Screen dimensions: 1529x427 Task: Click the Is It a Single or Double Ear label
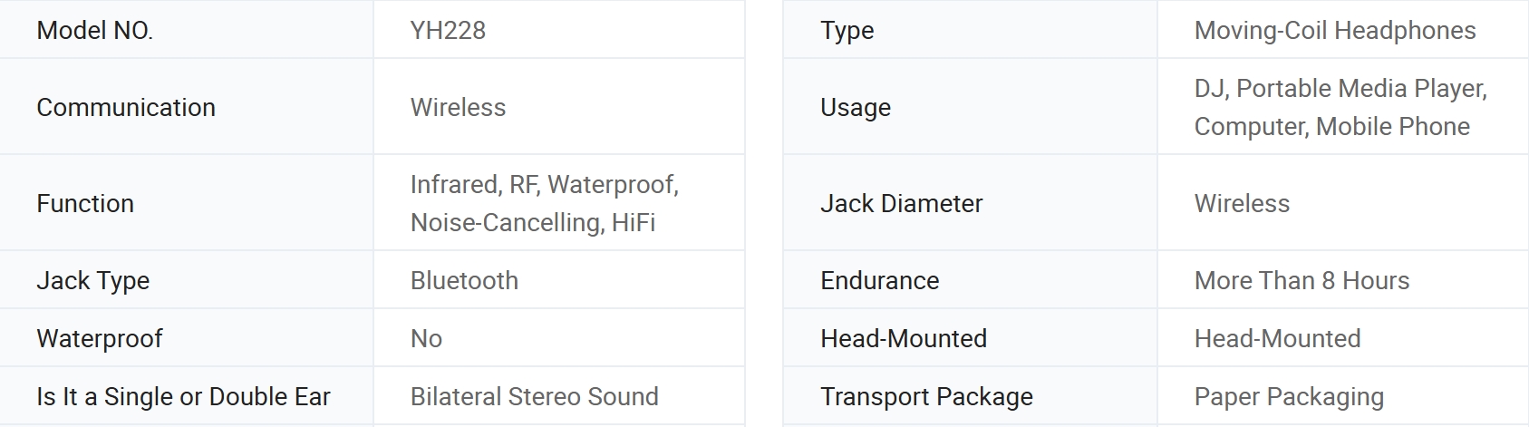point(183,396)
